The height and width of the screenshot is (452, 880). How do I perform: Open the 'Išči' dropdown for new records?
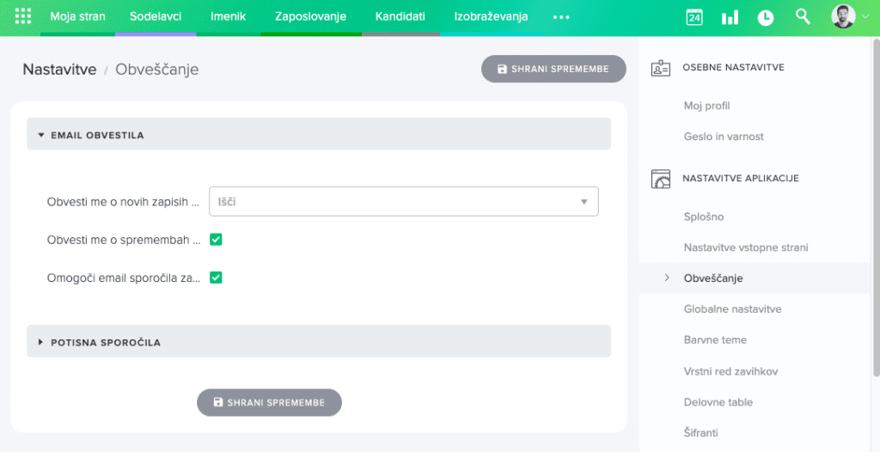(x=404, y=201)
